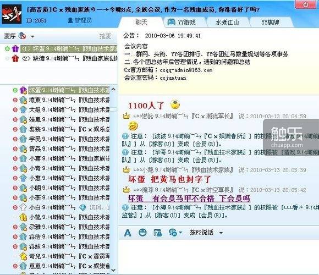Open the emoticon picker smiley
319x275 pixels.
[142, 232]
